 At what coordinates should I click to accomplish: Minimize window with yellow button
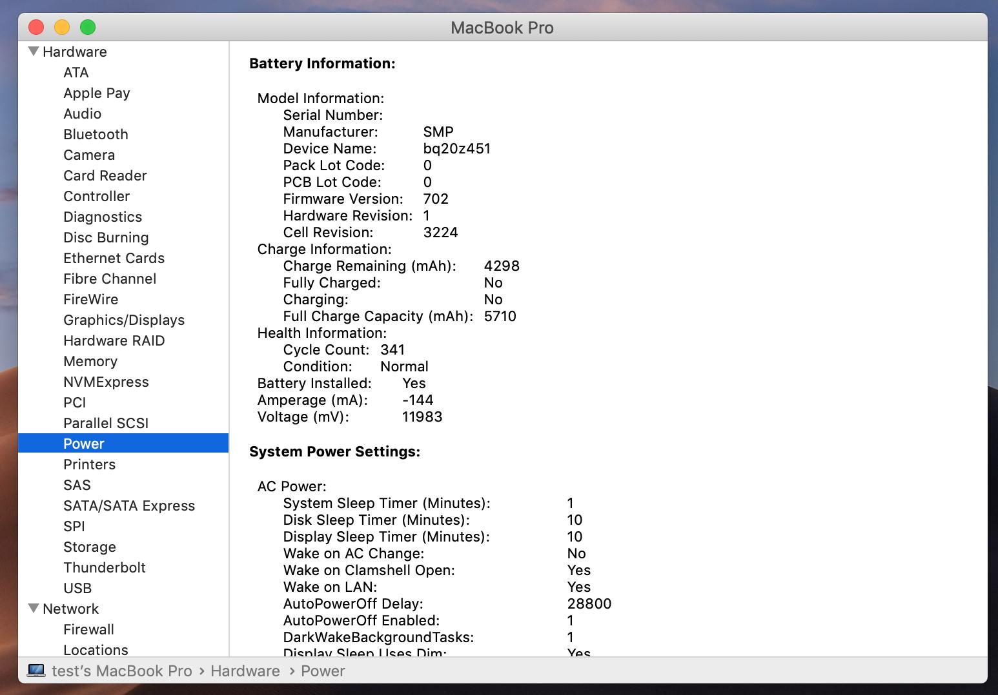(62, 27)
